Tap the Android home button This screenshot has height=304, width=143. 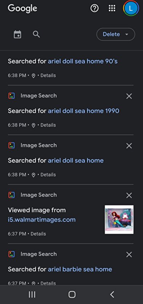point(72,294)
